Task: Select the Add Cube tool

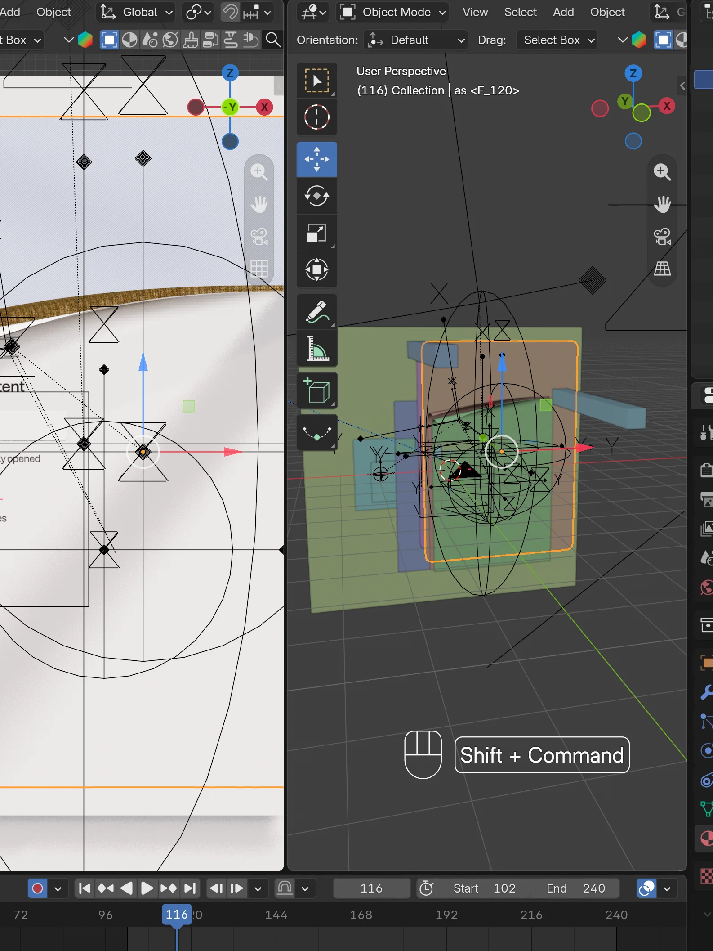Action: tap(317, 390)
